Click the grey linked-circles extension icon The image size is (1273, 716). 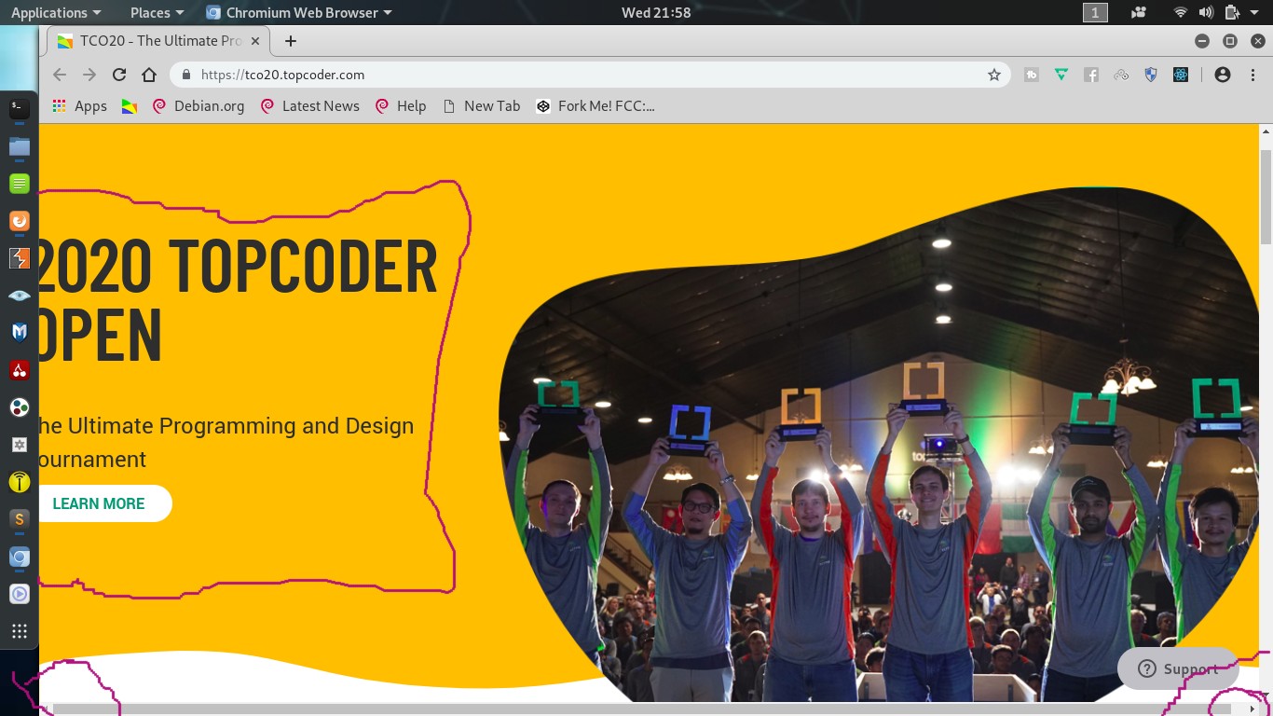(x=1121, y=75)
